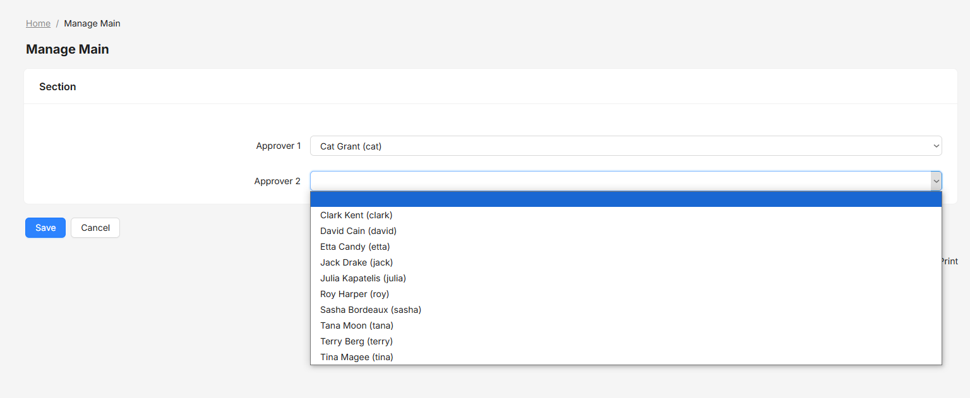Image resolution: width=970 pixels, height=398 pixels.
Task: Select Tina Magee (tina)
Action: pos(626,357)
